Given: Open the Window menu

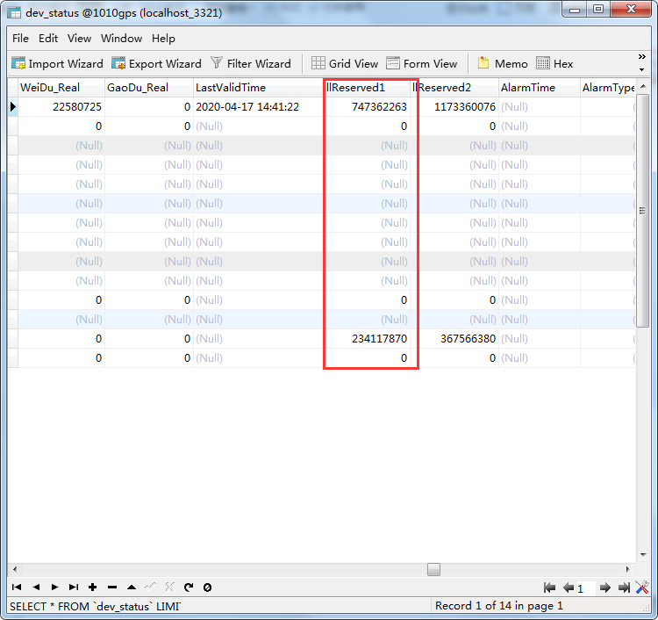Looking at the screenshot, I should [x=121, y=39].
